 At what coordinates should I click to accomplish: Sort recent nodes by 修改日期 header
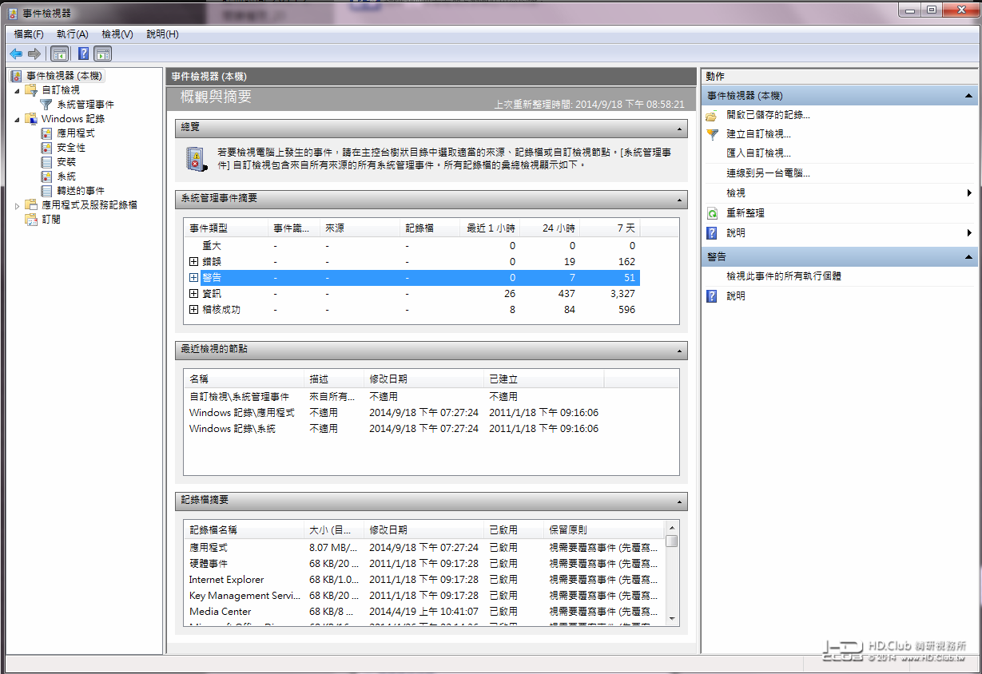click(x=424, y=379)
